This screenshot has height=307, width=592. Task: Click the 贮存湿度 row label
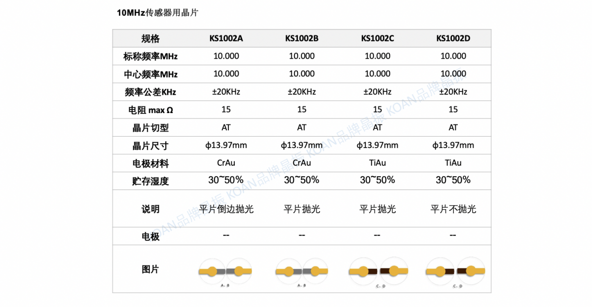pyautogui.click(x=150, y=181)
